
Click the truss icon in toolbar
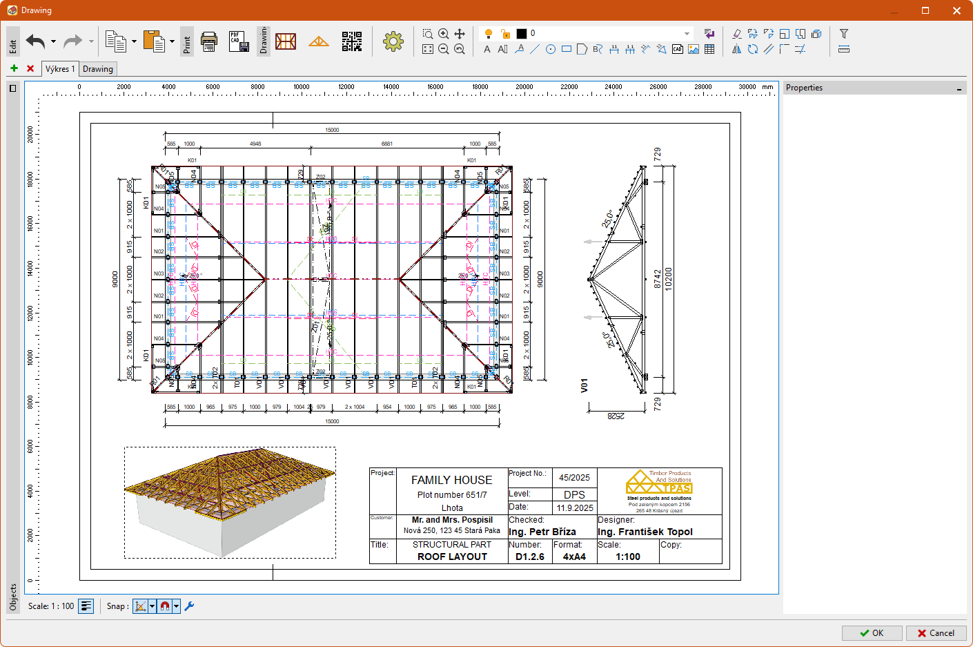pos(319,41)
